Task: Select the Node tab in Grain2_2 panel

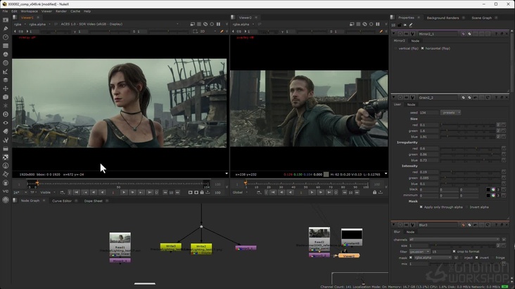Action: point(411,105)
